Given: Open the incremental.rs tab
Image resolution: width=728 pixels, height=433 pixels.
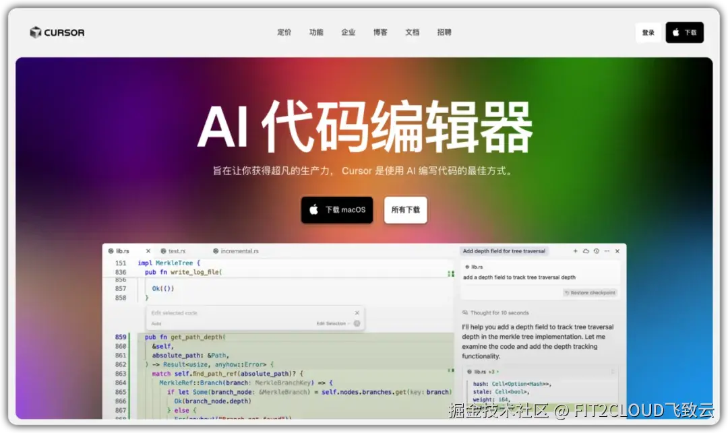Looking at the screenshot, I should [x=236, y=251].
